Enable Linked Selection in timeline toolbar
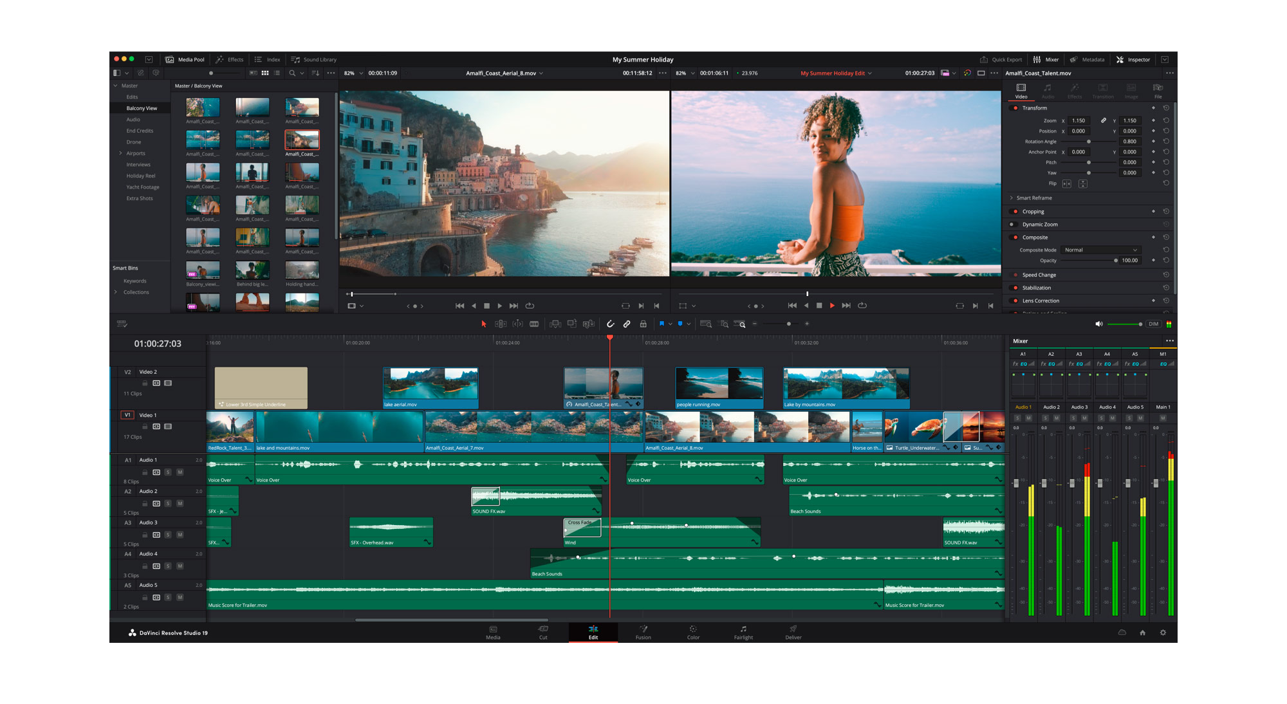The height and width of the screenshot is (704, 1287). coord(626,324)
